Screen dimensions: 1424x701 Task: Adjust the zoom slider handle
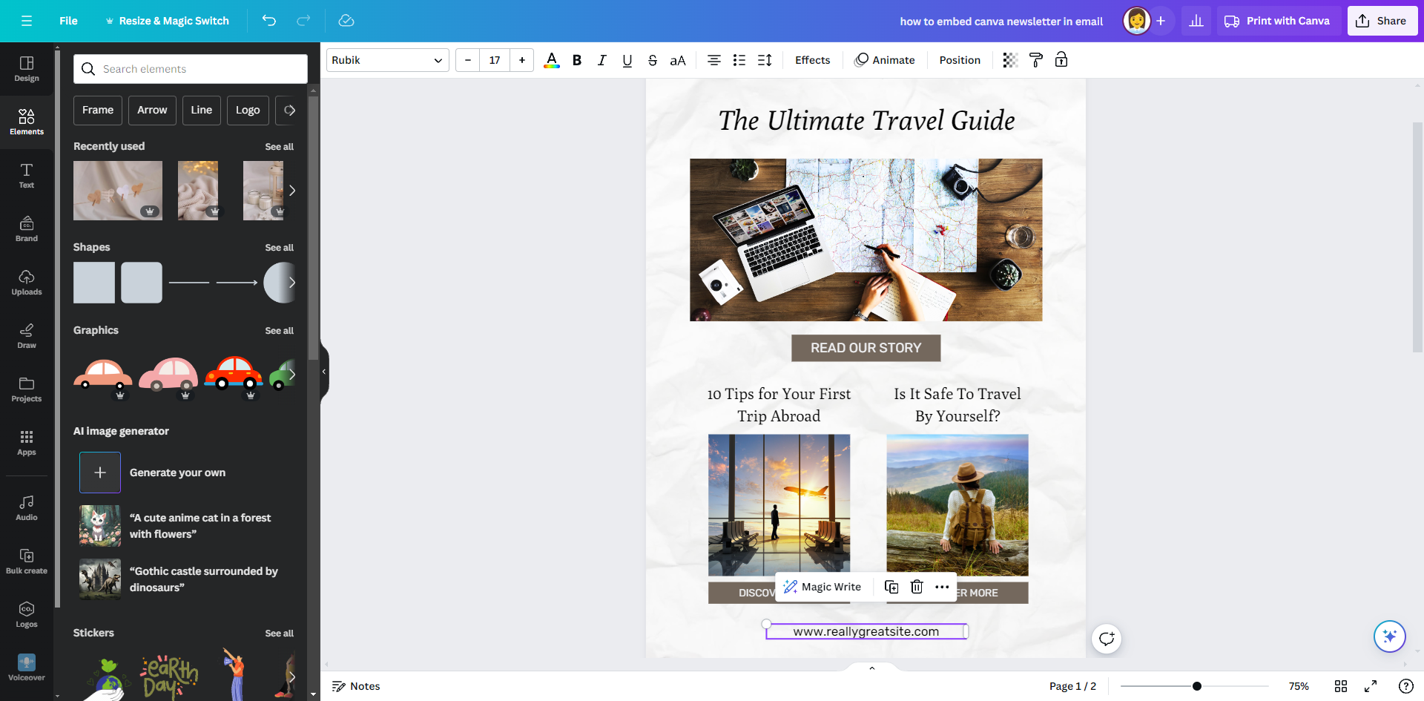[1196, 686]
